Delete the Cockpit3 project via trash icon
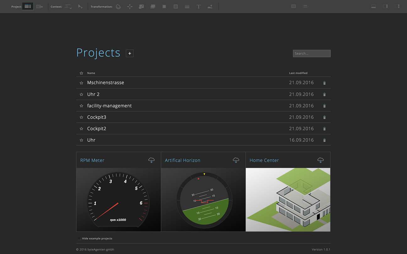 click(x=324, y=117)
